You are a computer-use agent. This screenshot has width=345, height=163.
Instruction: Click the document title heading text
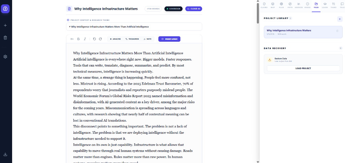pos(106,9)
